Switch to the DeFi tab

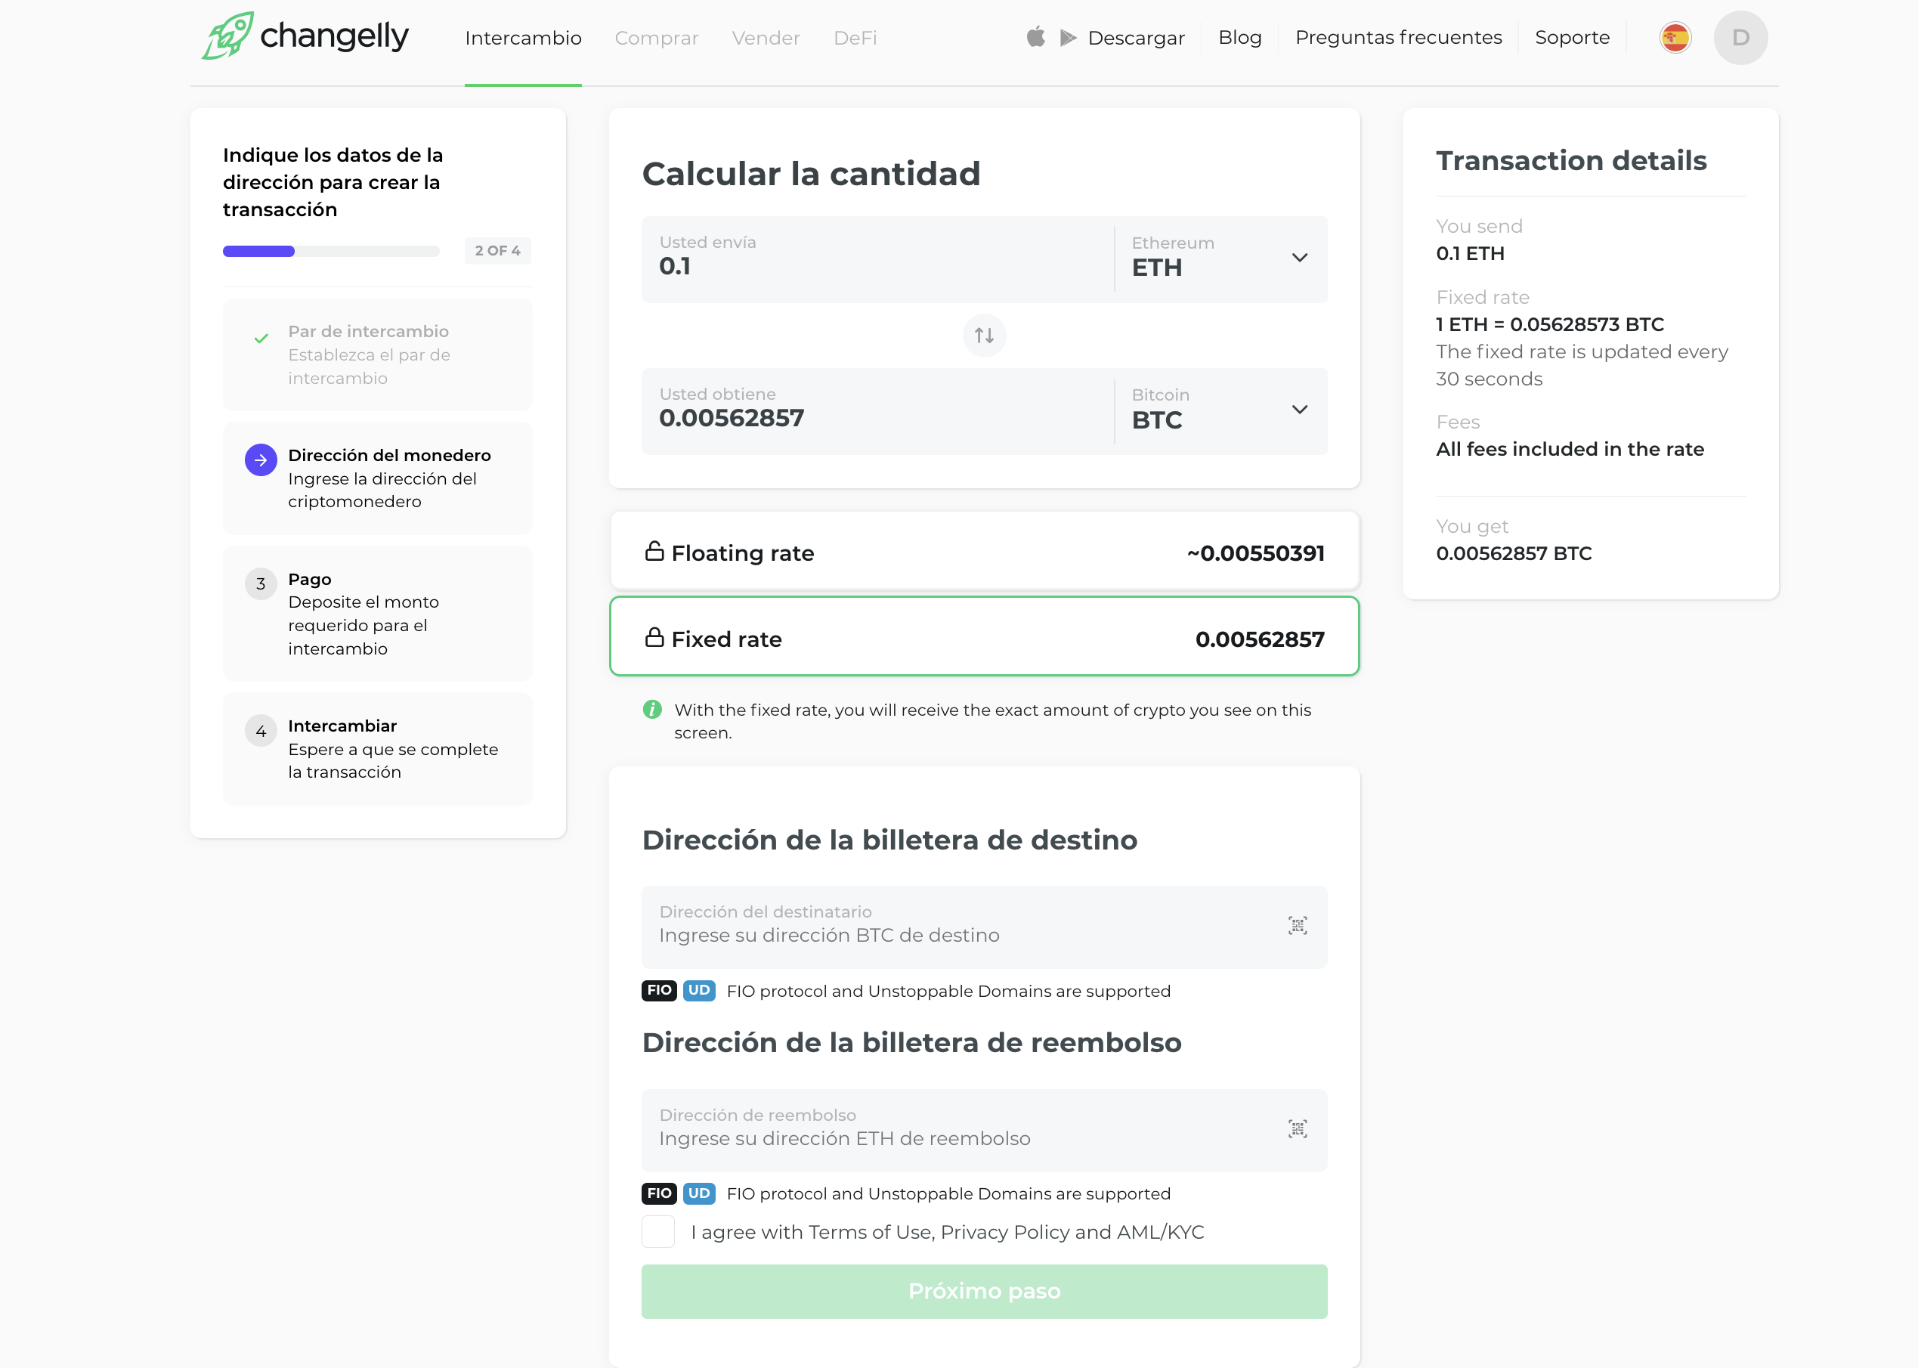[854, 38]
